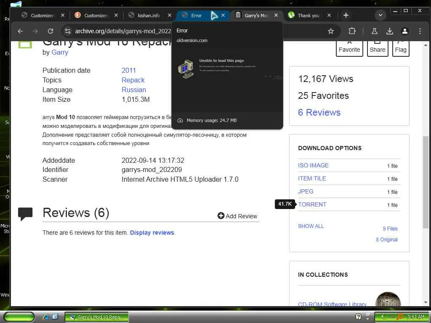Click the second quick launch icon
The width and height of the screenshot is (431, 323).
55,317
